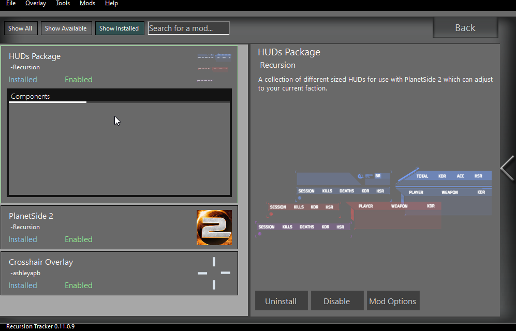The width and height of the screenshot is (516, 331).
Task: Click the HUDs Package thumbnail icon
Action: coord(214,68)
